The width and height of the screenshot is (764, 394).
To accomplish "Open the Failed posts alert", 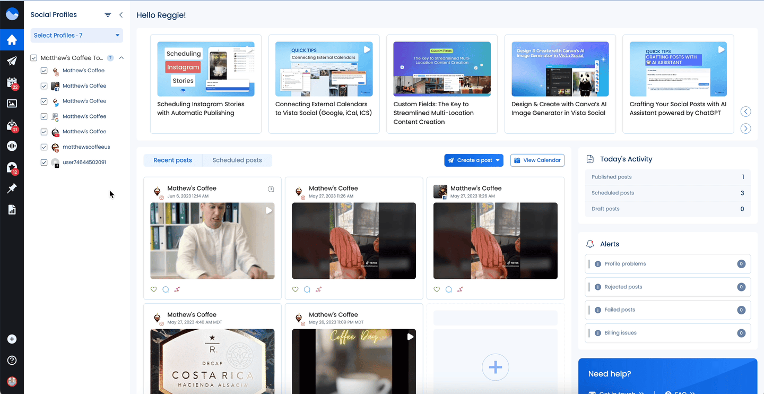I will coord(668,310).
